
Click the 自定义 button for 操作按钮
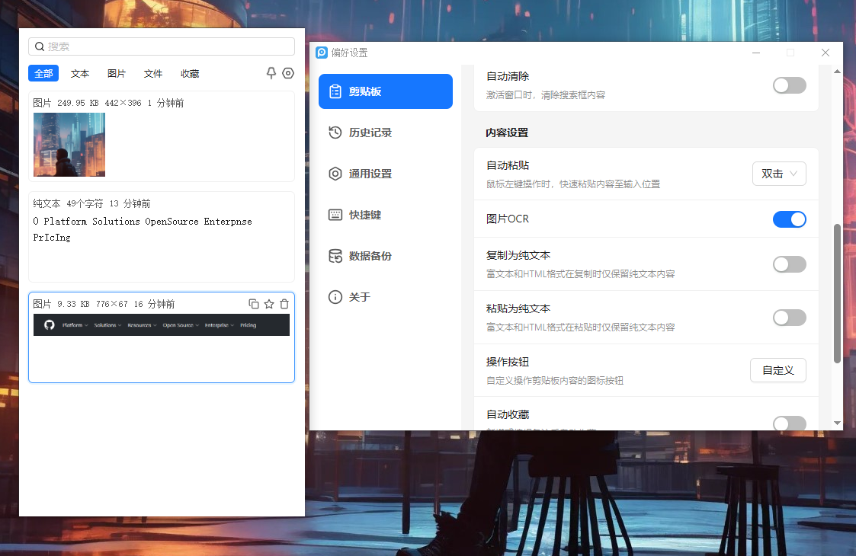click(x=778, y=370)
